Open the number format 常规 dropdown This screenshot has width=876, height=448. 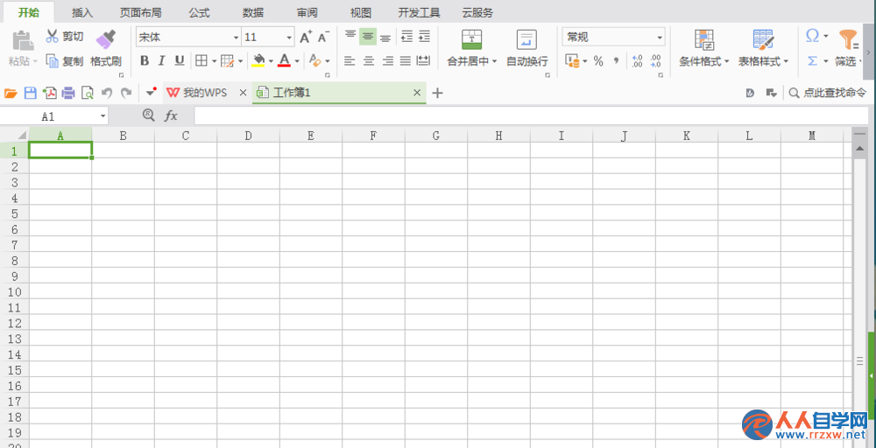click(x=660, y=38)
